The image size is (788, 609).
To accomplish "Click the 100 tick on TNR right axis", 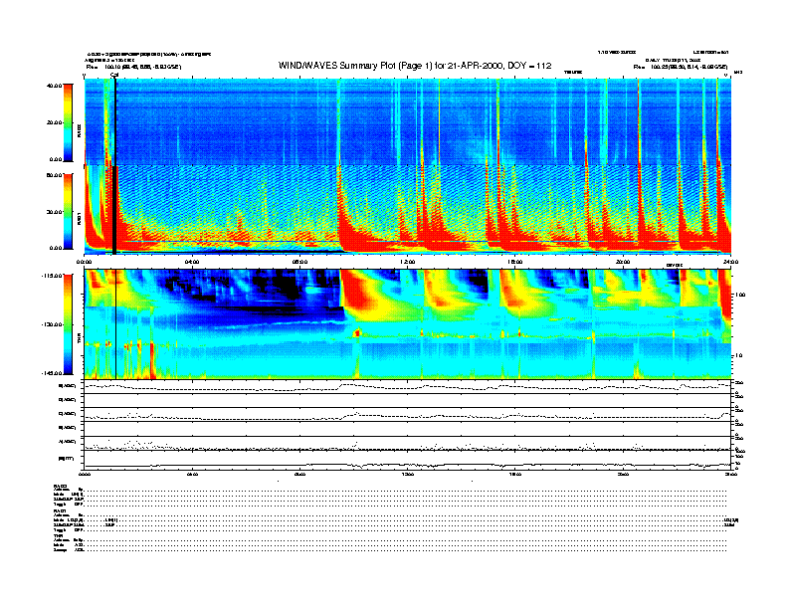I will coord(740,295).
